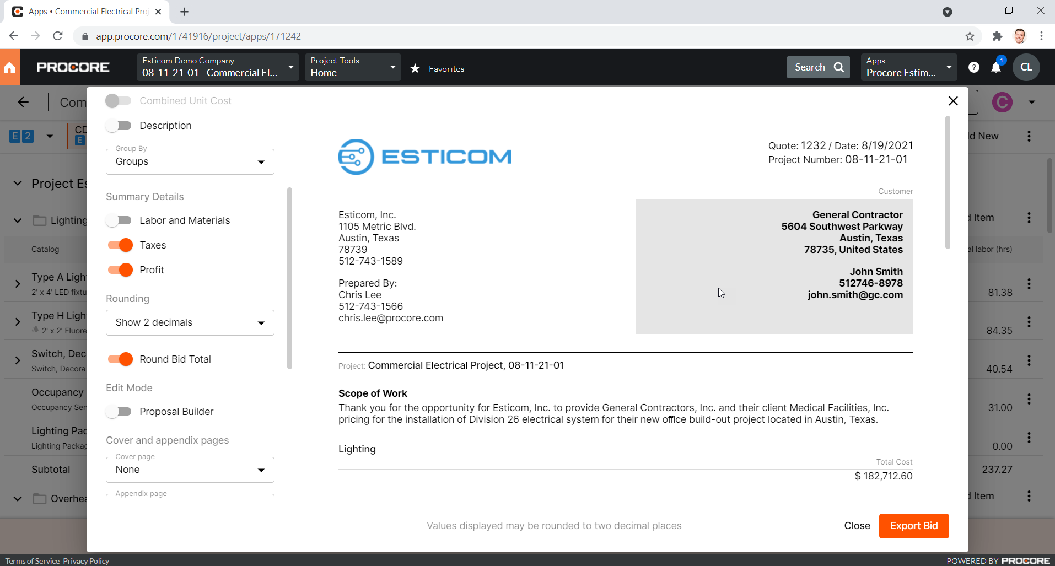
Task: Open kebab menu on 31.00 row
Action: point(1029,399)
